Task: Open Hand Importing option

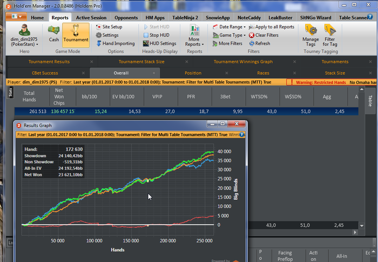Action: 116,43
